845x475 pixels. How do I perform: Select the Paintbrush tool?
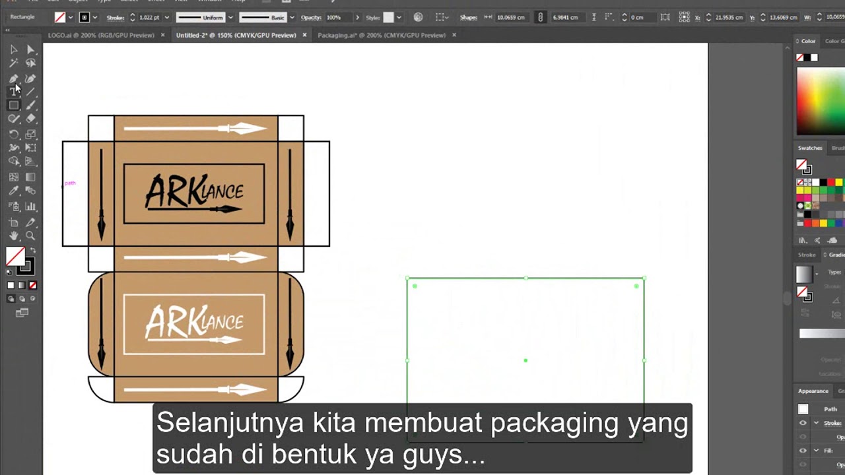pos(30,106)
